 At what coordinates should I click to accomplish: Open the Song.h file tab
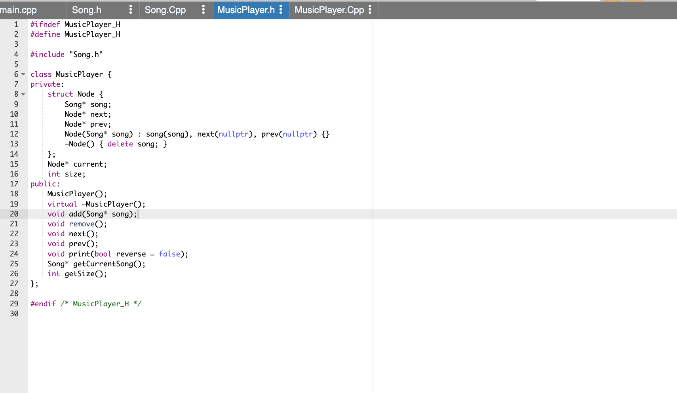86,9
